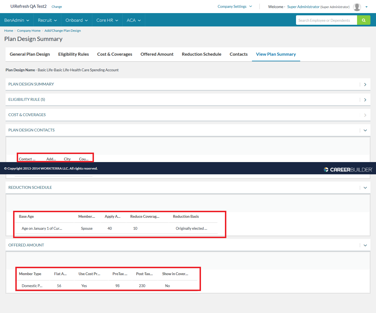Open the BenAdmin menu
Image resolution: width=376 pixels, height=313 pixels.
[x=17, y=20]
